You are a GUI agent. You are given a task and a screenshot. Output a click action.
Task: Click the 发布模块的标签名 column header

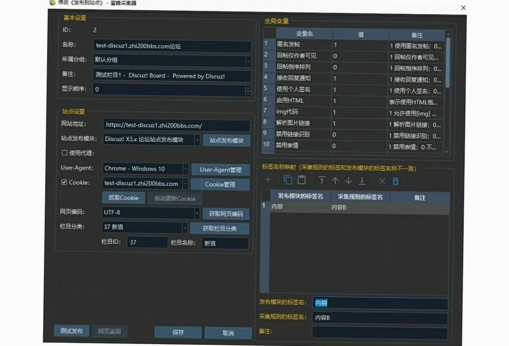coord(300,196)
